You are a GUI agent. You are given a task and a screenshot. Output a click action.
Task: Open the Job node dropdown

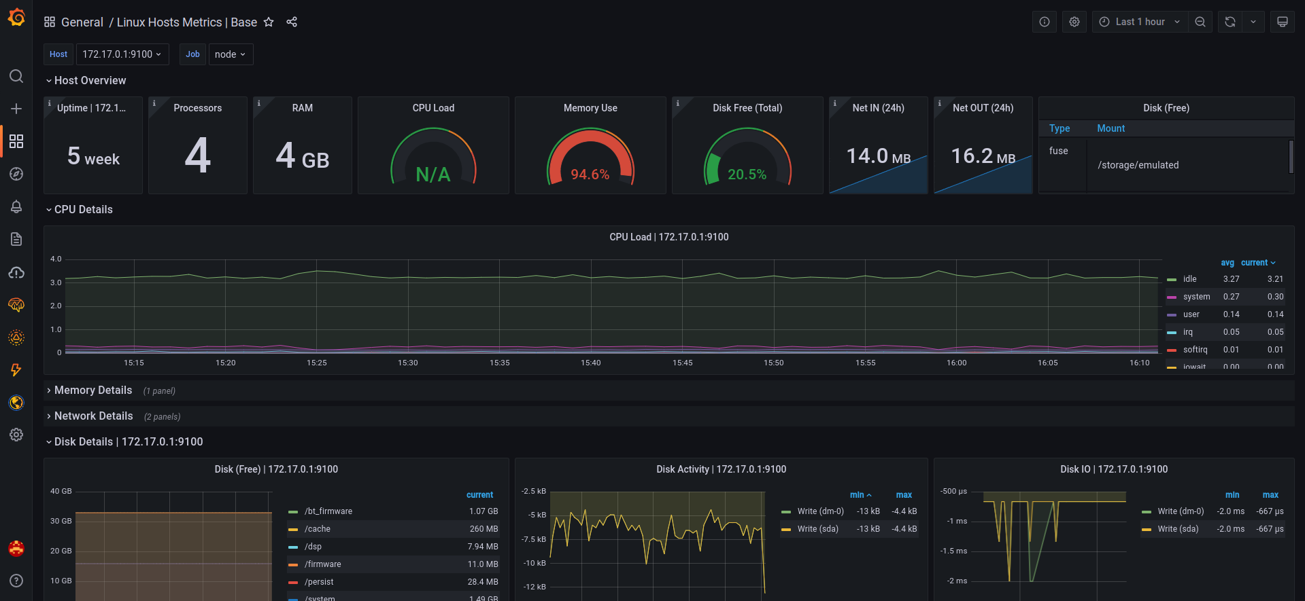pyautogui.click(x=231, y=54)
